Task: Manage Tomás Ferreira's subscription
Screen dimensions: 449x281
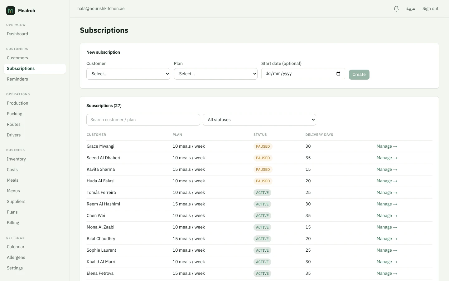Action: (387, 193)
